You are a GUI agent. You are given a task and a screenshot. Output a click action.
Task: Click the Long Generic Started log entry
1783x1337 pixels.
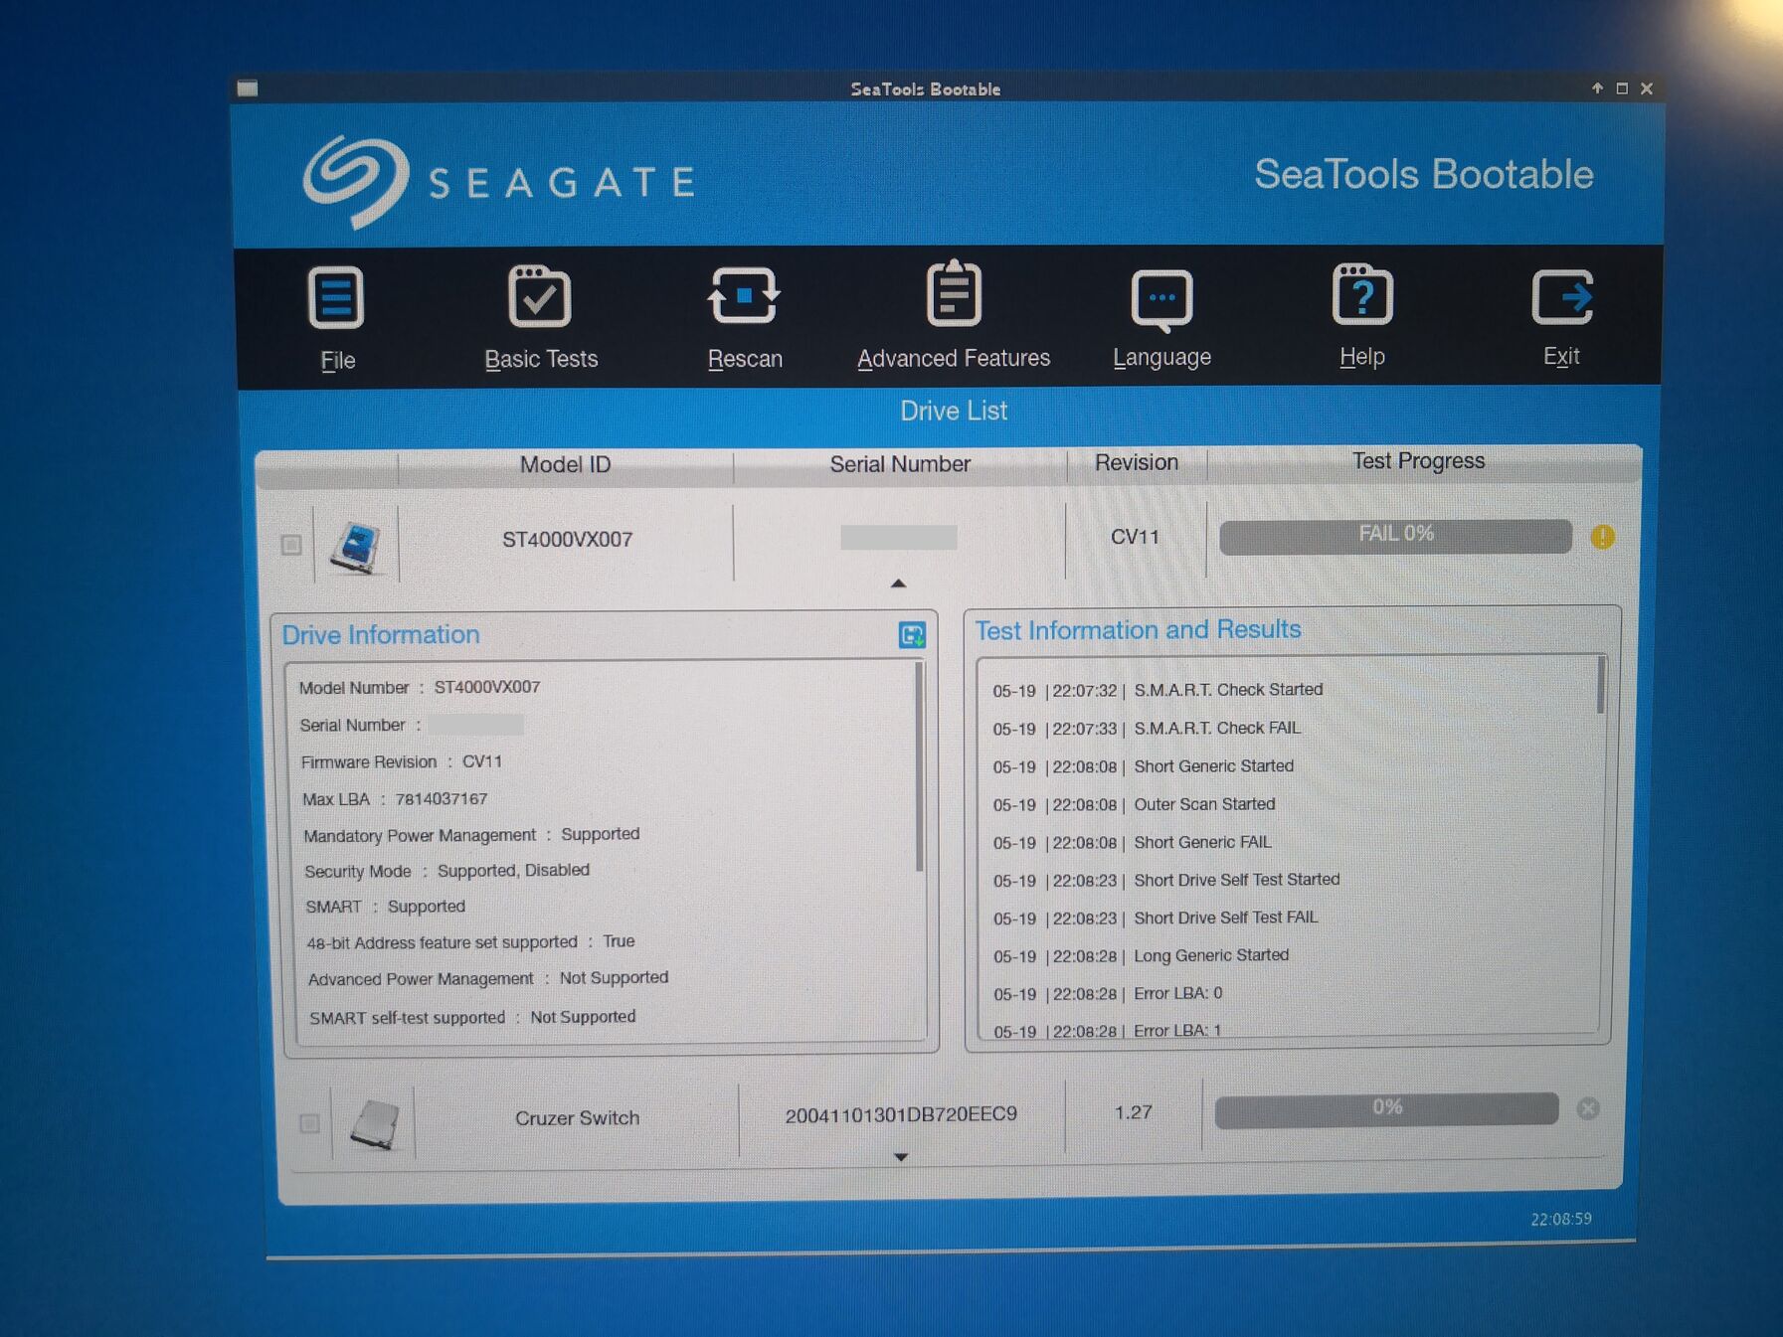point(1141,956)
